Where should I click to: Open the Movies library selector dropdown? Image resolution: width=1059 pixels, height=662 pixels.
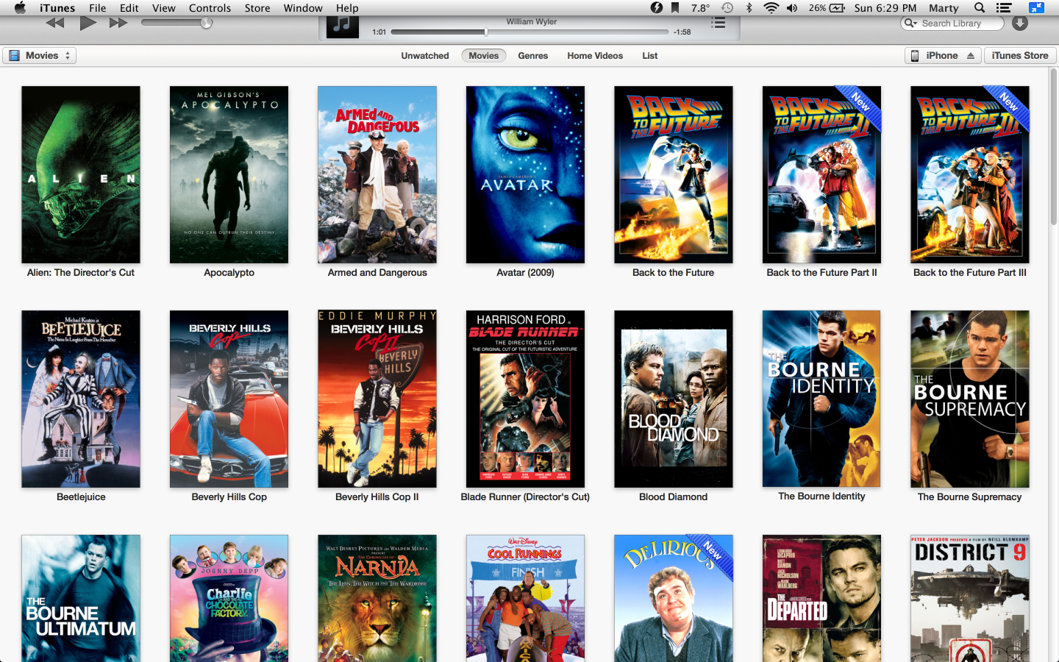pyautogui.click(x=39, y=55)
